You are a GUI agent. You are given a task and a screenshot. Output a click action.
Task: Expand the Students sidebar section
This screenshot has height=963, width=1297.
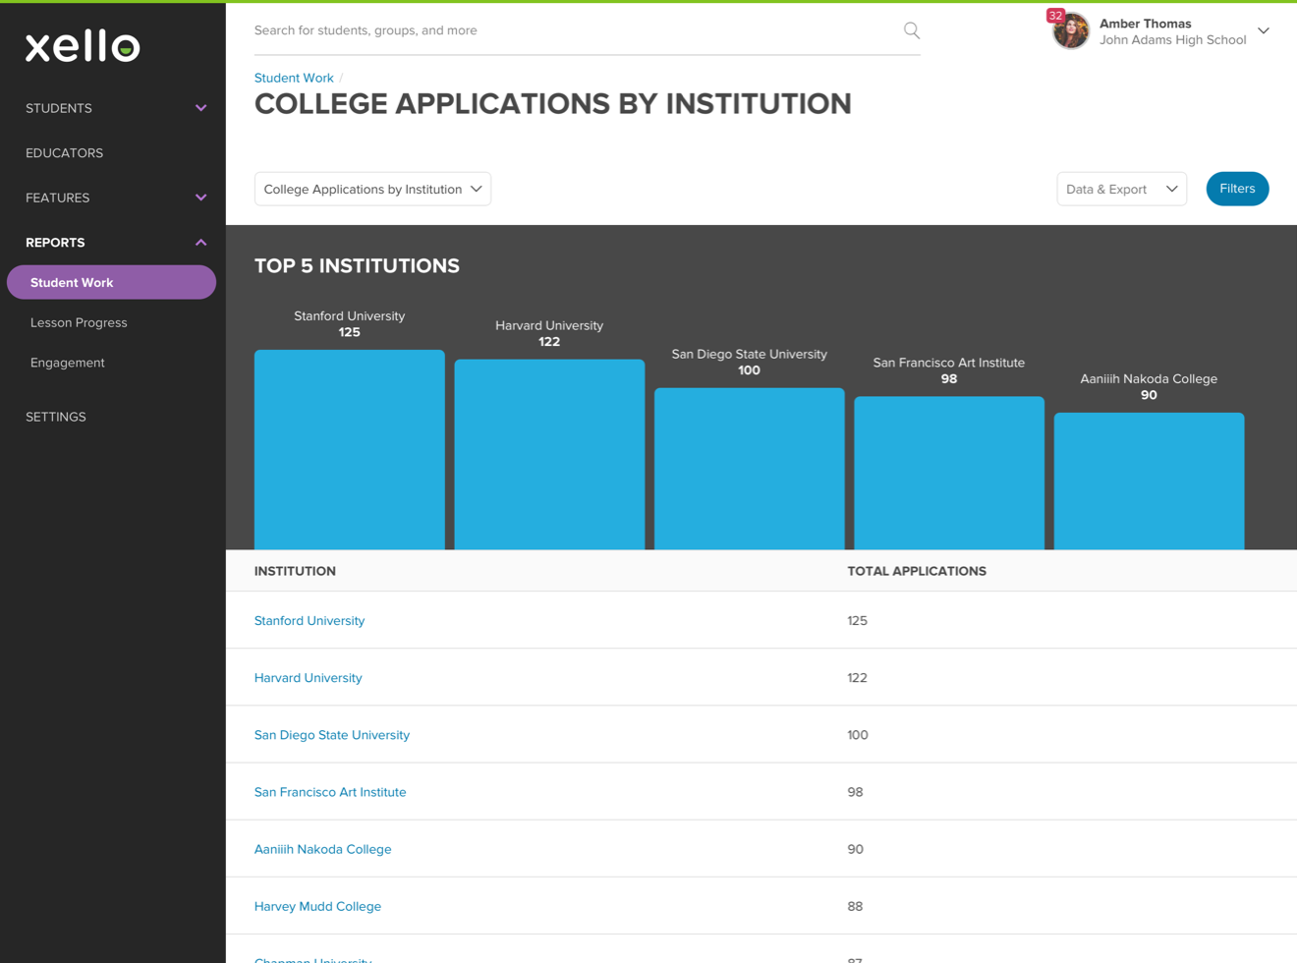coord(200,108)
